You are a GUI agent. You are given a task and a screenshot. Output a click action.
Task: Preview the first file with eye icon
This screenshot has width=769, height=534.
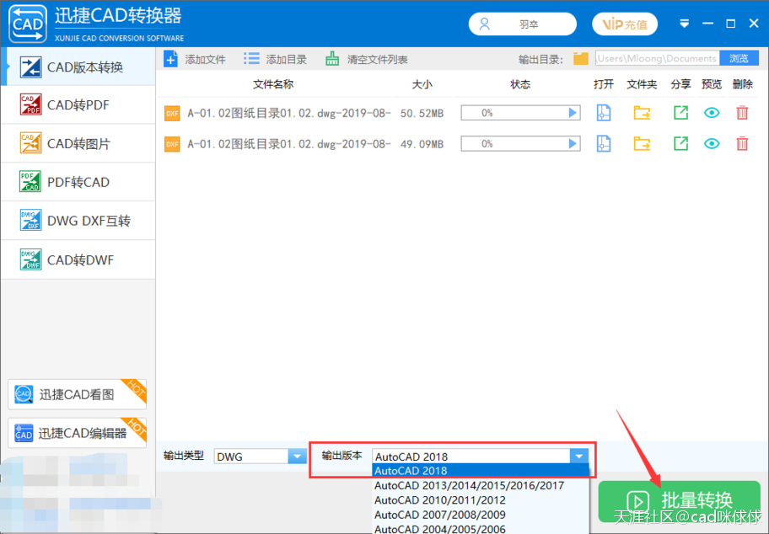point(712,113)
